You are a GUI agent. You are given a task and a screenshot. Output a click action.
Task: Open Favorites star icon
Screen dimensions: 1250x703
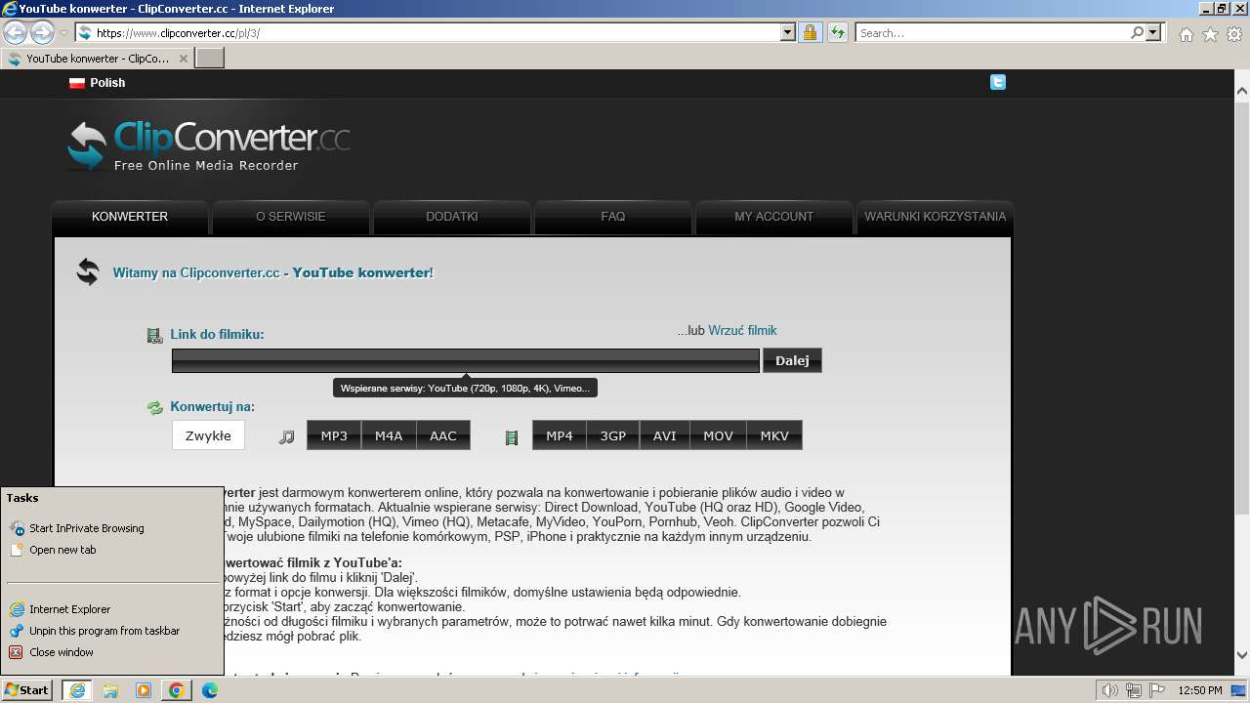click(1210, 34)
